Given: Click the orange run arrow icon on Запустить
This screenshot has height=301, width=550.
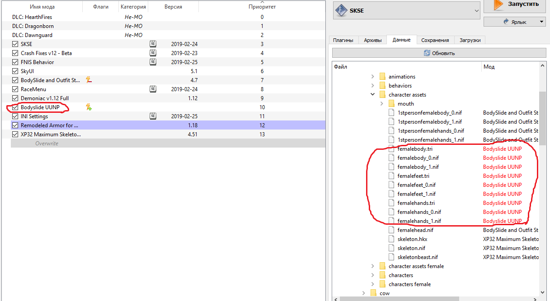Looking at the screenshot, I should click(498, 4).
